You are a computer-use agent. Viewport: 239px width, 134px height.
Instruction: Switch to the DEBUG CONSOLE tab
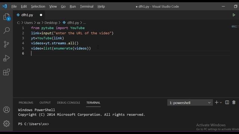point(68,103)
